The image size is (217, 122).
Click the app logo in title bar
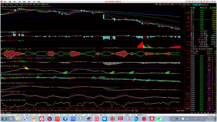[2, 2]
